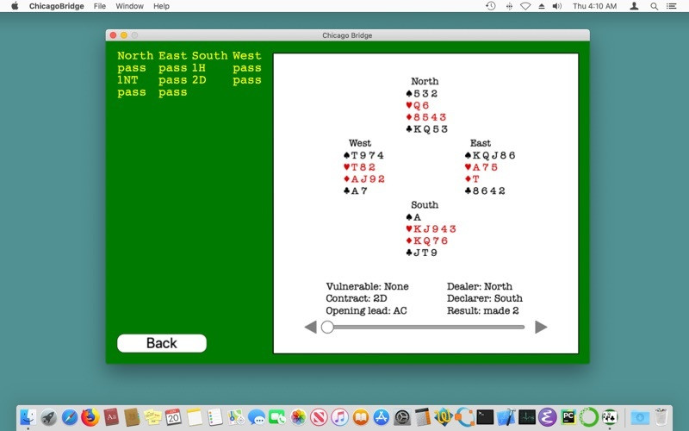689x431 pixels.
Task: Open Launchpad in the dock
Action: (49, 417)
